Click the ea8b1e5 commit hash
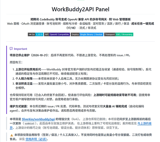The image size is (160, 142). (30, 124)
